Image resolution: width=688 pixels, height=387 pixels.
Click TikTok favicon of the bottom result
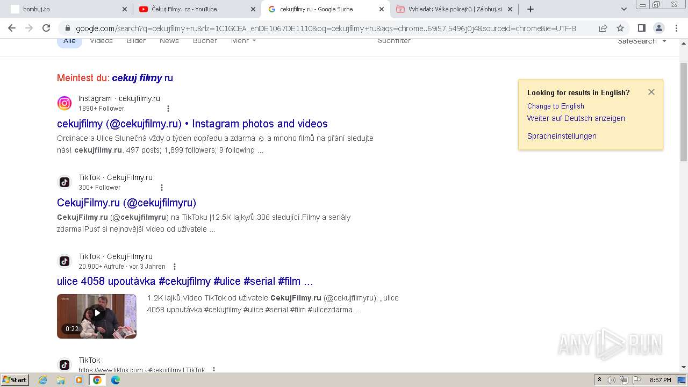click(x=64, y=365)
